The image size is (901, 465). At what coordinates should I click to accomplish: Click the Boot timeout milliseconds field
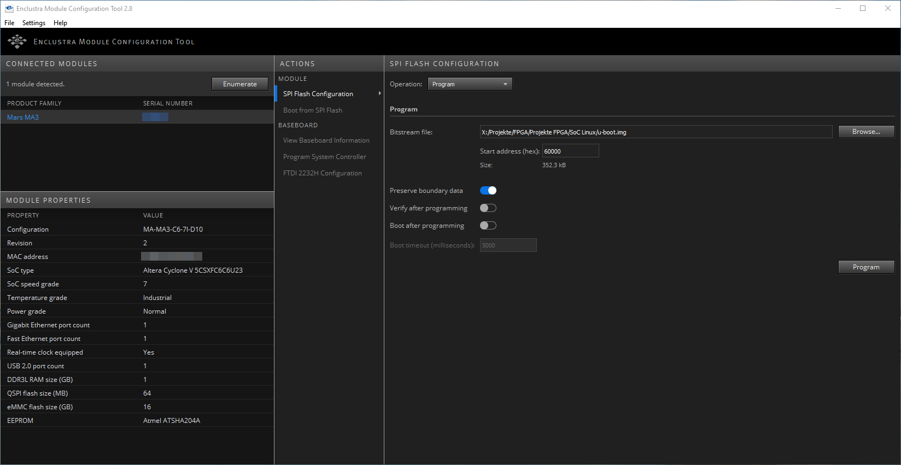point(508,245)
